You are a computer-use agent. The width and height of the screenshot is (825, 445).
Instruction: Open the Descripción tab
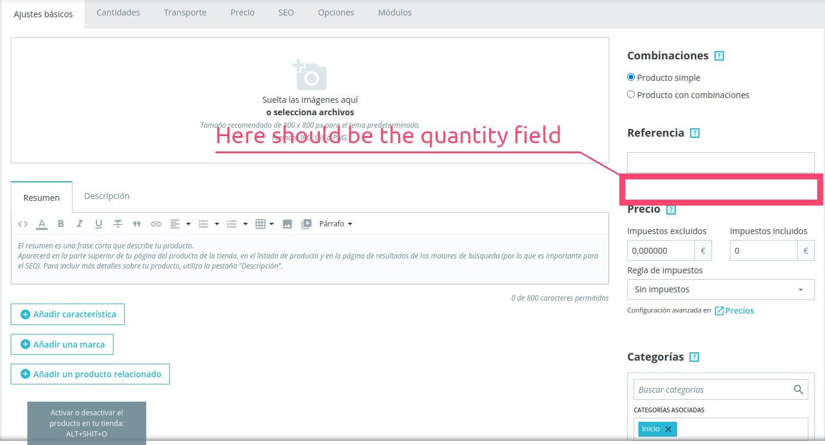[x=107, y=196]
